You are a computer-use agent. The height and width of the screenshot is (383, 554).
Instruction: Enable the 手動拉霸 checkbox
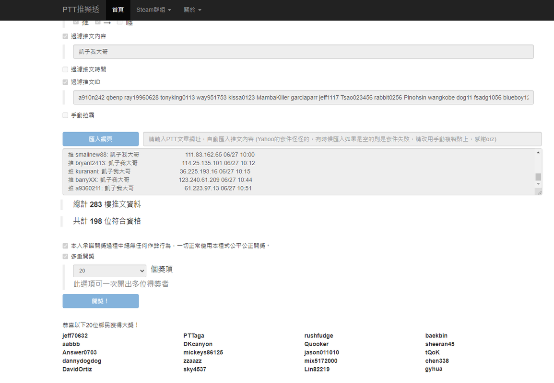point(65,115)
